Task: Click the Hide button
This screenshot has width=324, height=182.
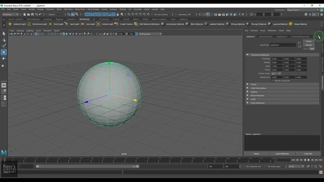Action: [x=312, y=49]
